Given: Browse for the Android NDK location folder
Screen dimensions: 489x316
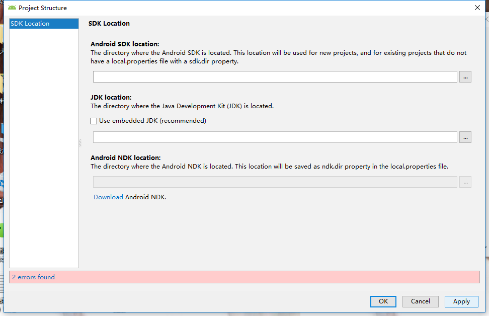Looking at the screenshot, I should click(465, 182).
